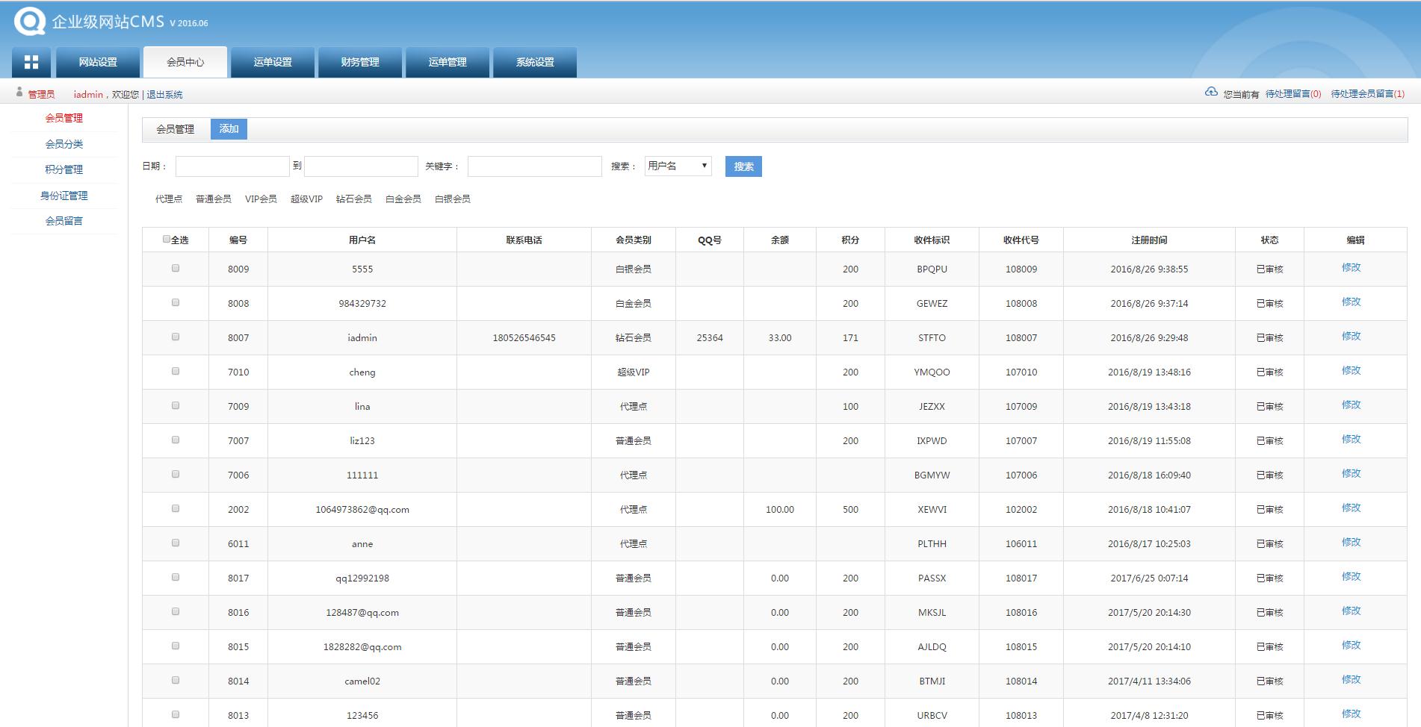The width and height of the screenshot is (1421, 727).
Task: Select the checkbox for user cheng
Action: [x=176, y=371]
